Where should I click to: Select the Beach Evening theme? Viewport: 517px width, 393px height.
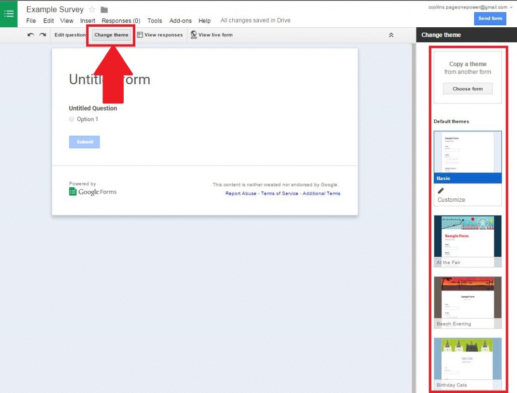coord(468,298)
